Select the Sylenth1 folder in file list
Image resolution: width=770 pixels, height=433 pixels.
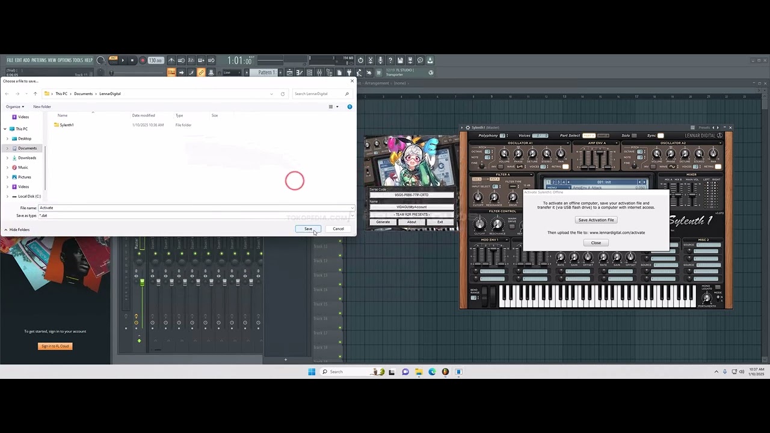(x=64, y=125)
